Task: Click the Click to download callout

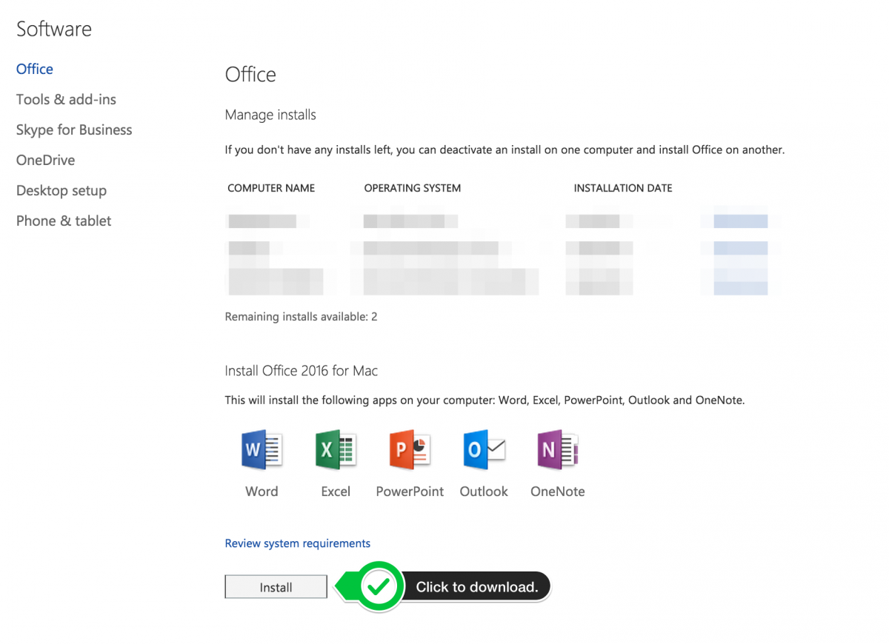Action: click(476, 587)
